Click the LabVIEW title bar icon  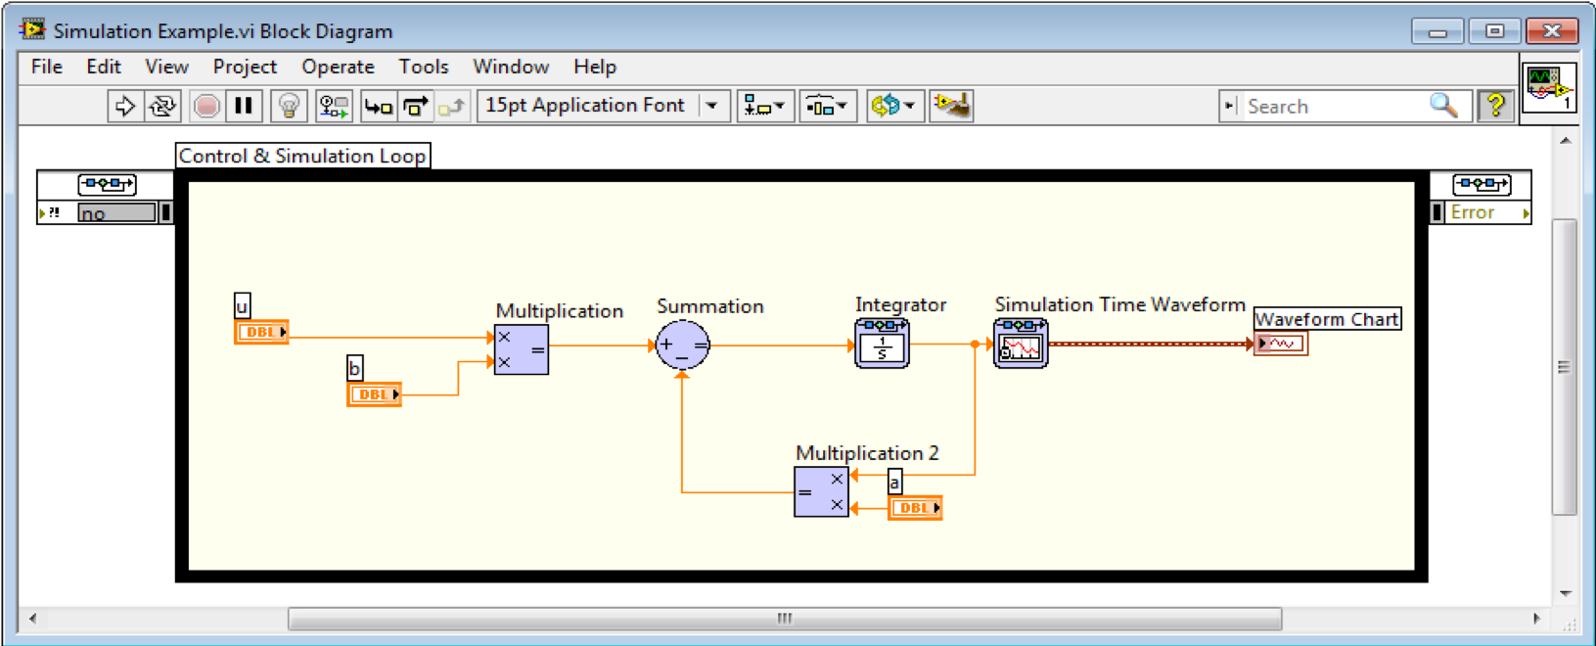[x=32, y=29]
